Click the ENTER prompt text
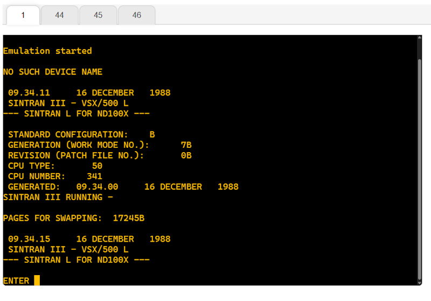The width and height of the screenshot is (431, 301). [16, 281]
